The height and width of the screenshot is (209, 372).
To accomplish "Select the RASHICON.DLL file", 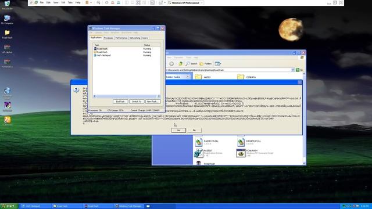I will click(206, 142).
